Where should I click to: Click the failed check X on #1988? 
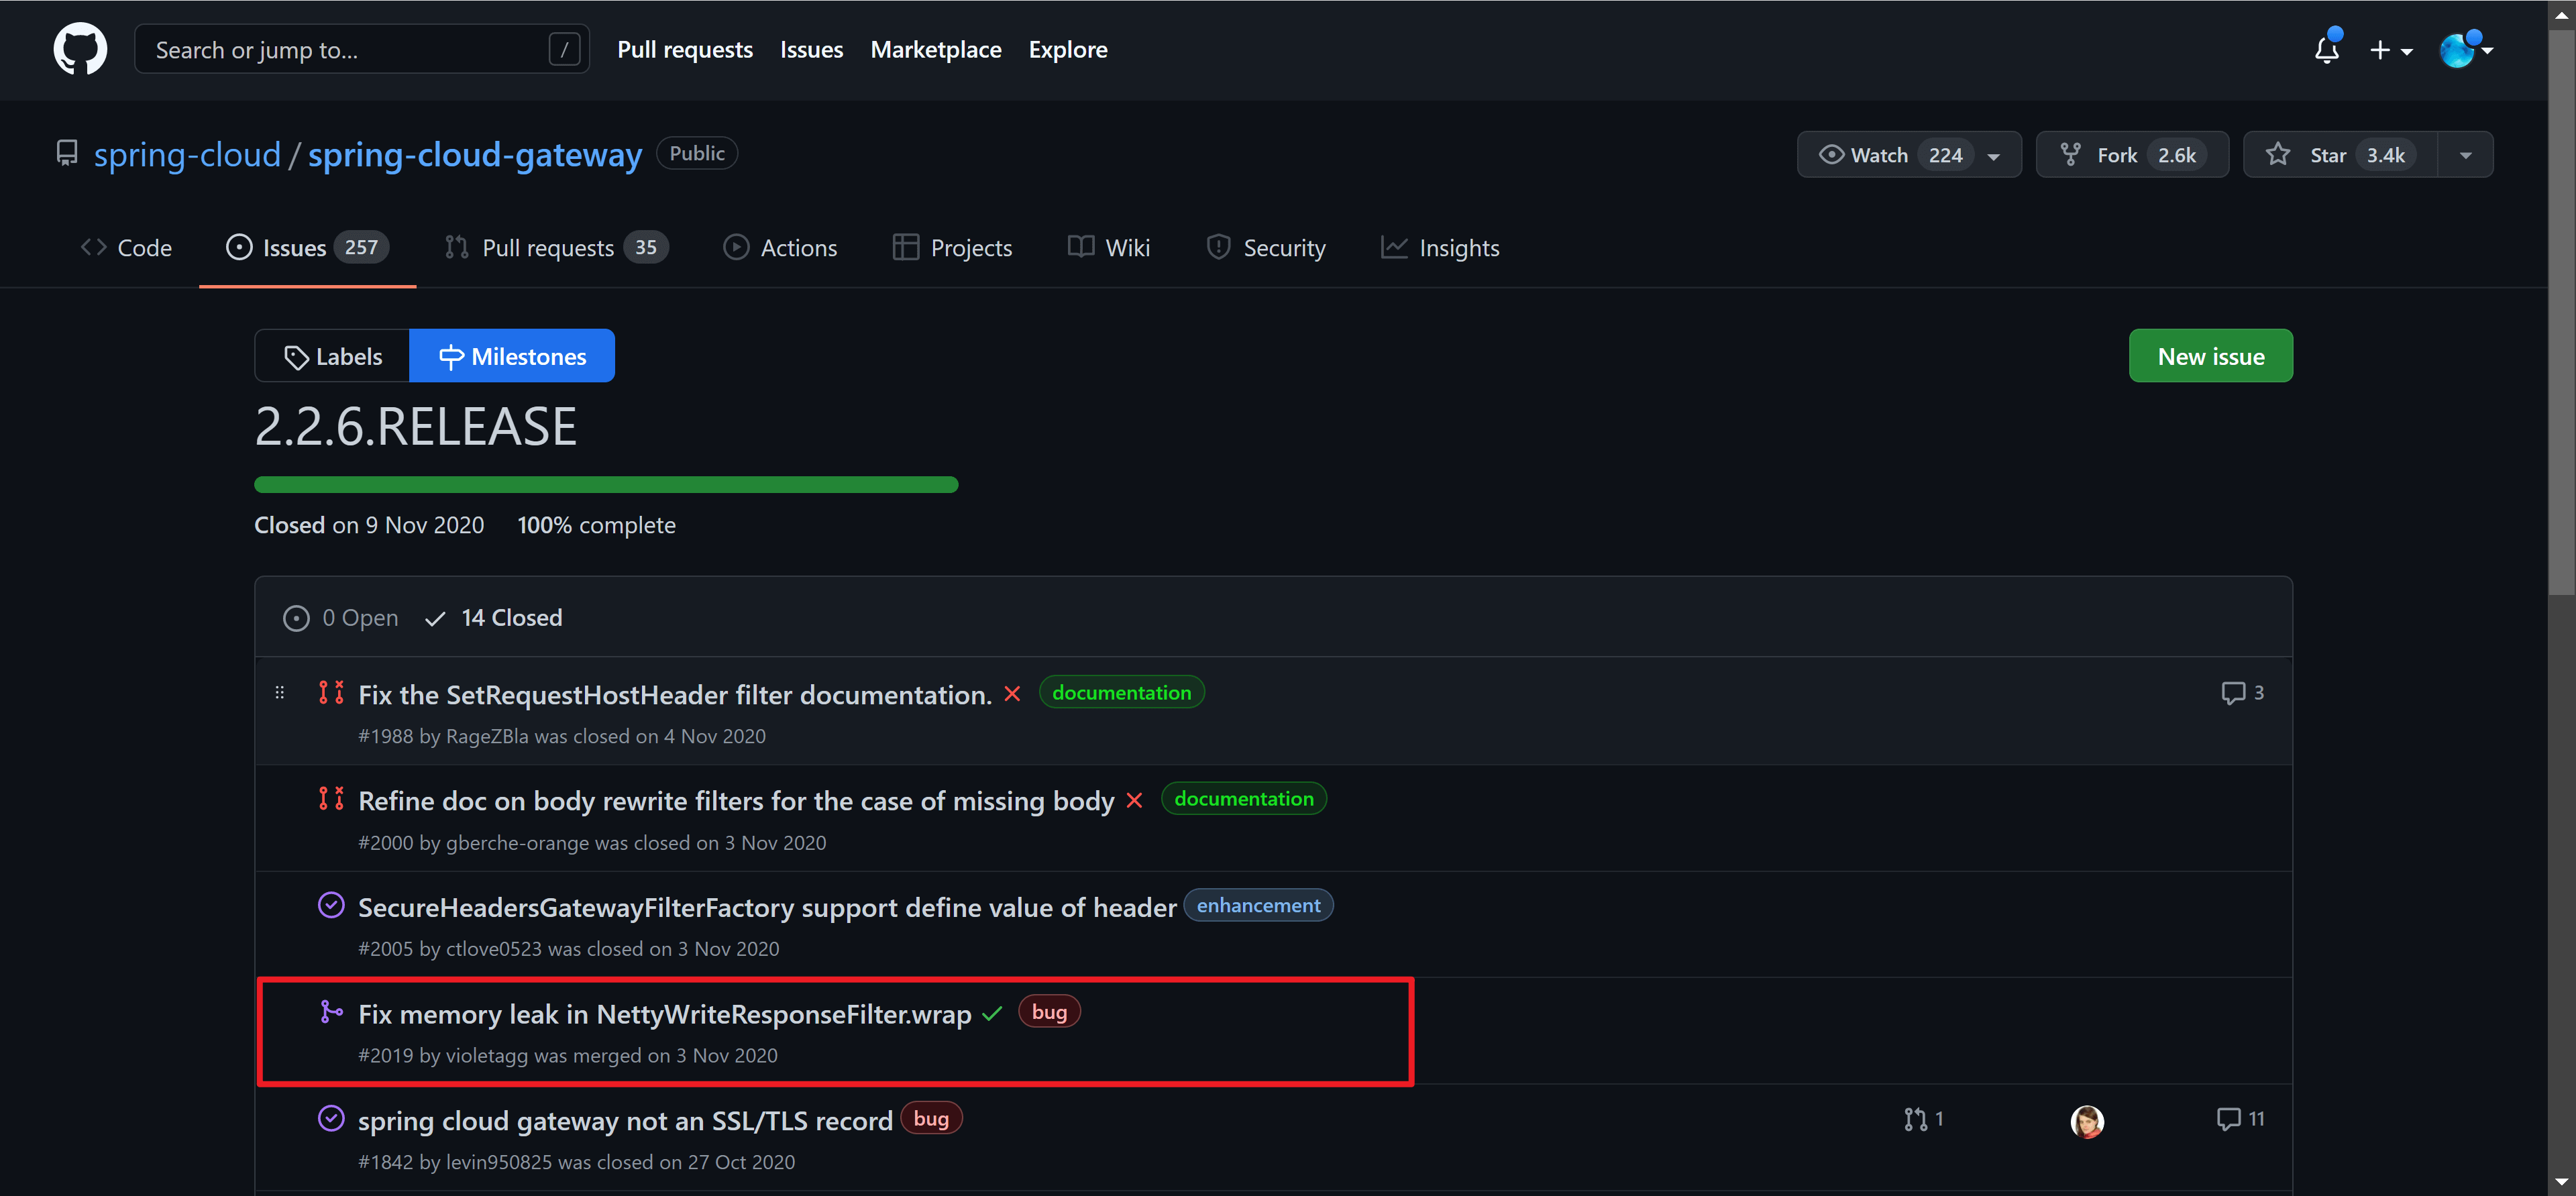(1012, 694)
